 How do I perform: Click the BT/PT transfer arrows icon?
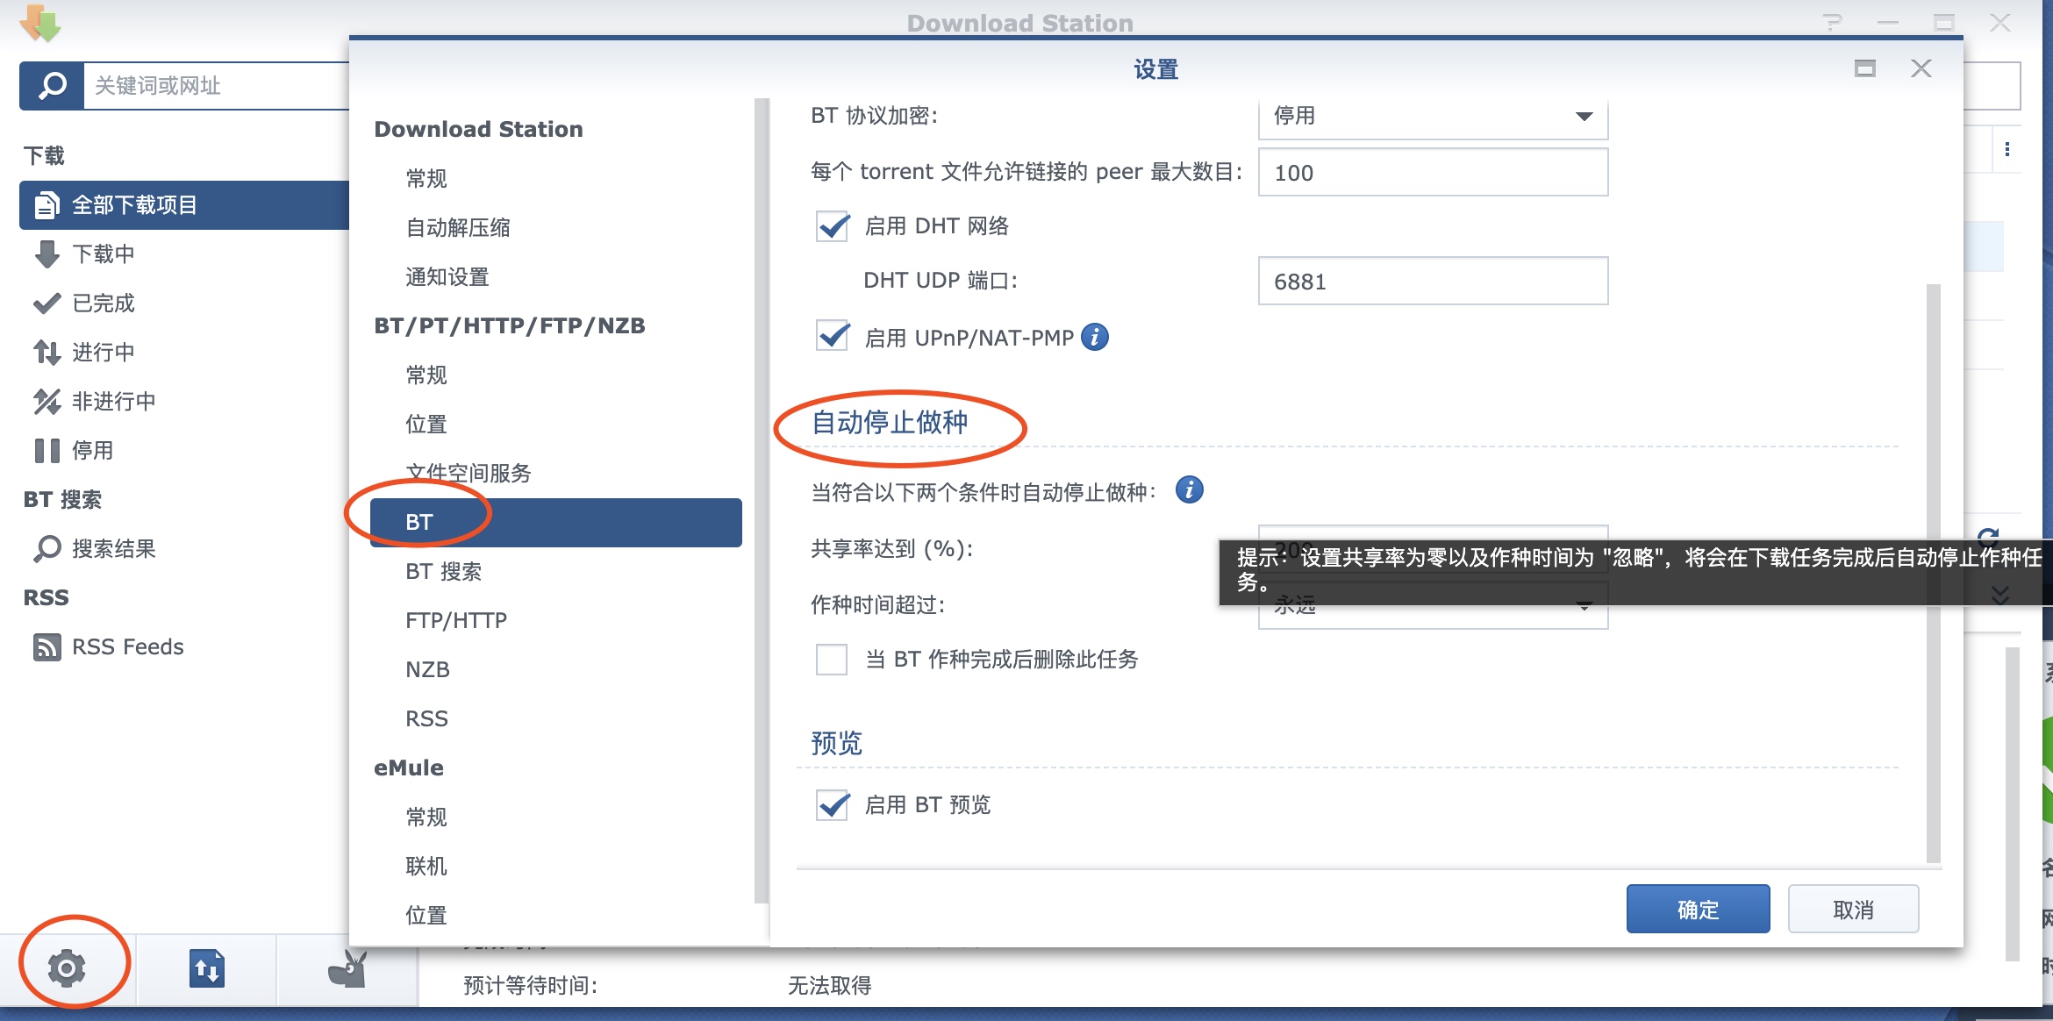click(207, 969)
